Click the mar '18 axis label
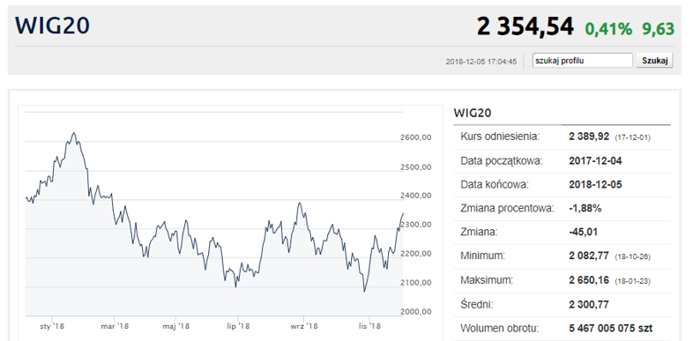Image resolution: width=693 pixels, height=341 pixels. click(115, 326)
